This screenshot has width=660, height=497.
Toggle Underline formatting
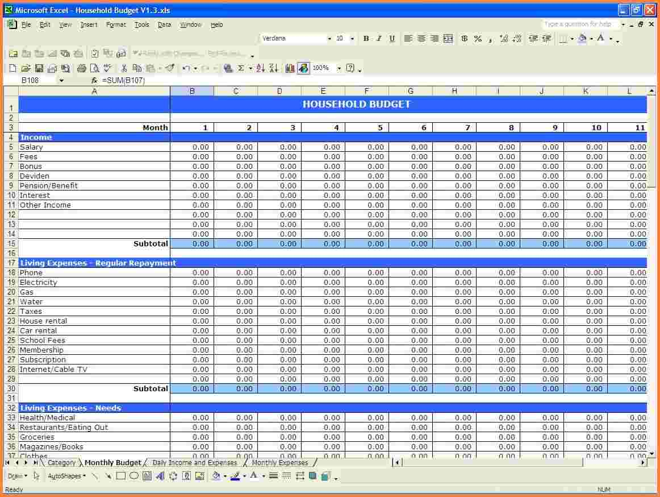[x=392, y=39]
